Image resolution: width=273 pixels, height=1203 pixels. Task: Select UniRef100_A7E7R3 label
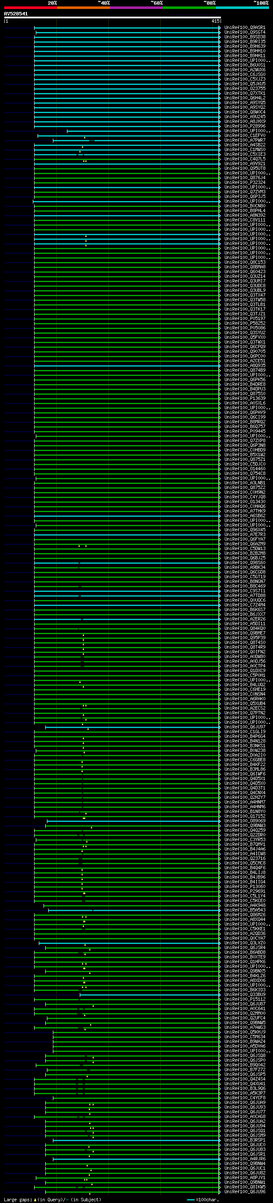(244, 534)
